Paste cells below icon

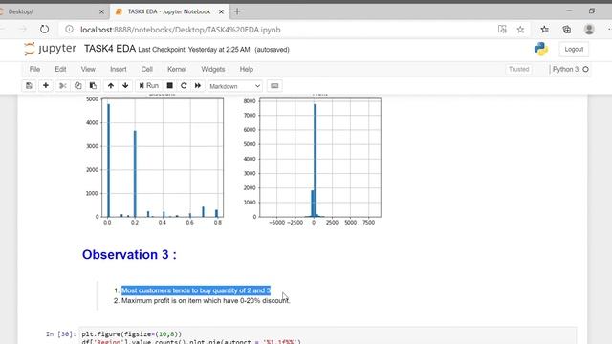[x=93, y=86]
